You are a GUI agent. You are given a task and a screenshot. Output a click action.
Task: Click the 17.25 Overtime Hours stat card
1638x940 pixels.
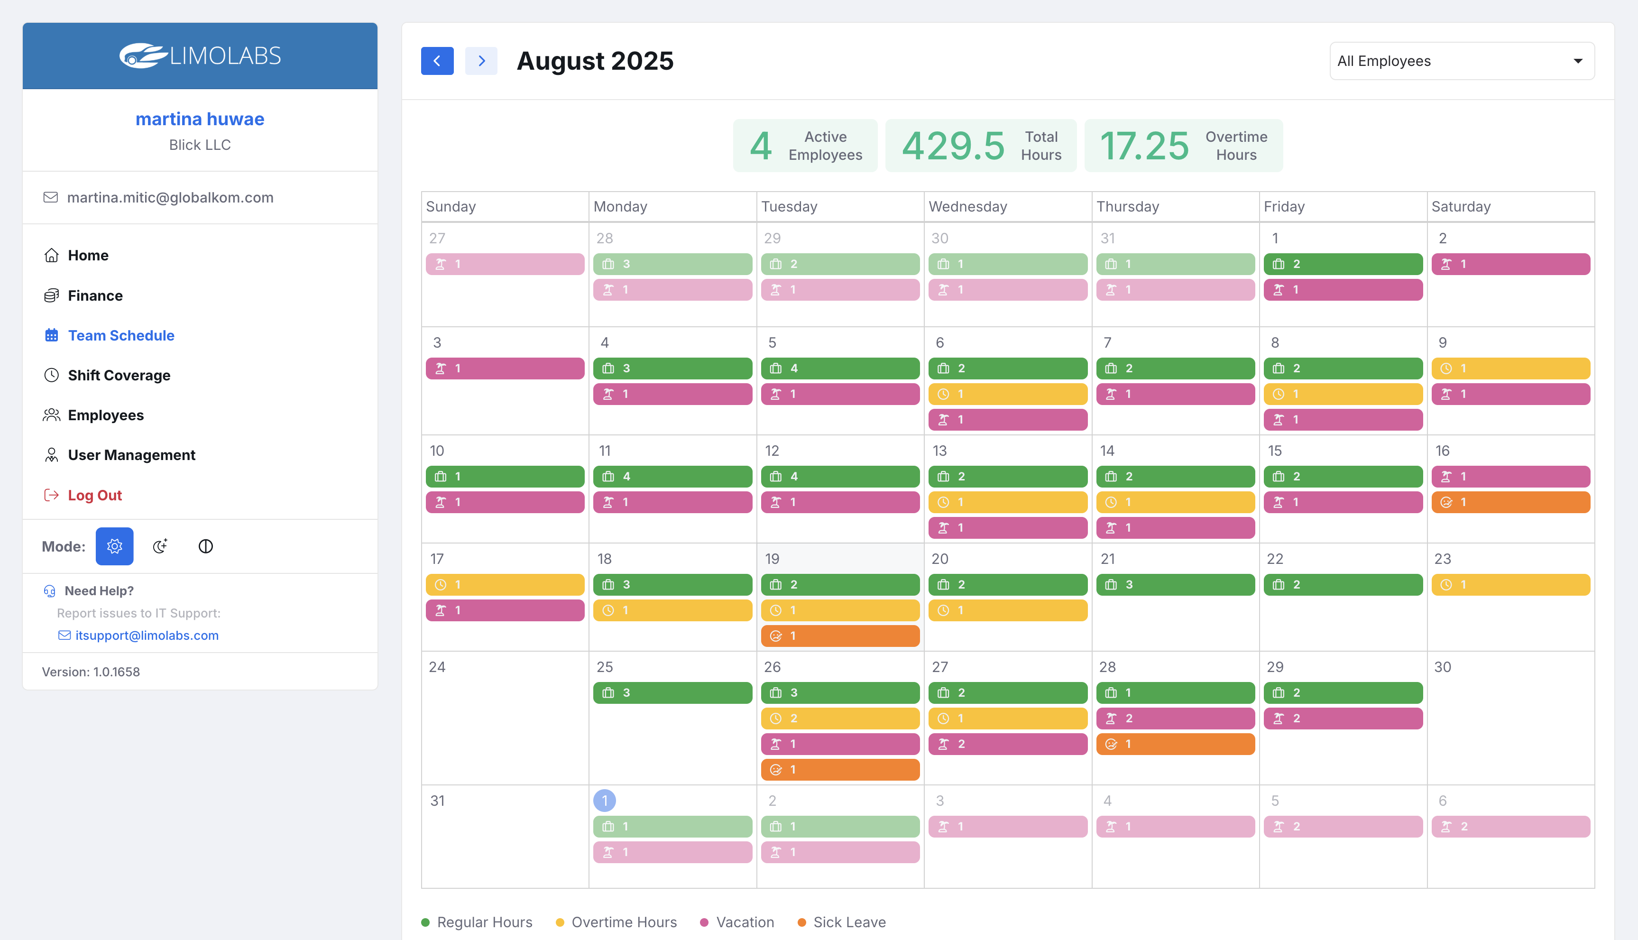coord(1183,145)
